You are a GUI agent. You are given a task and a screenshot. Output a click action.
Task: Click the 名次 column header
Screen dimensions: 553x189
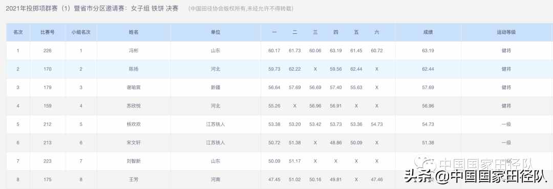pyautogui.click(x=18, y=32)
